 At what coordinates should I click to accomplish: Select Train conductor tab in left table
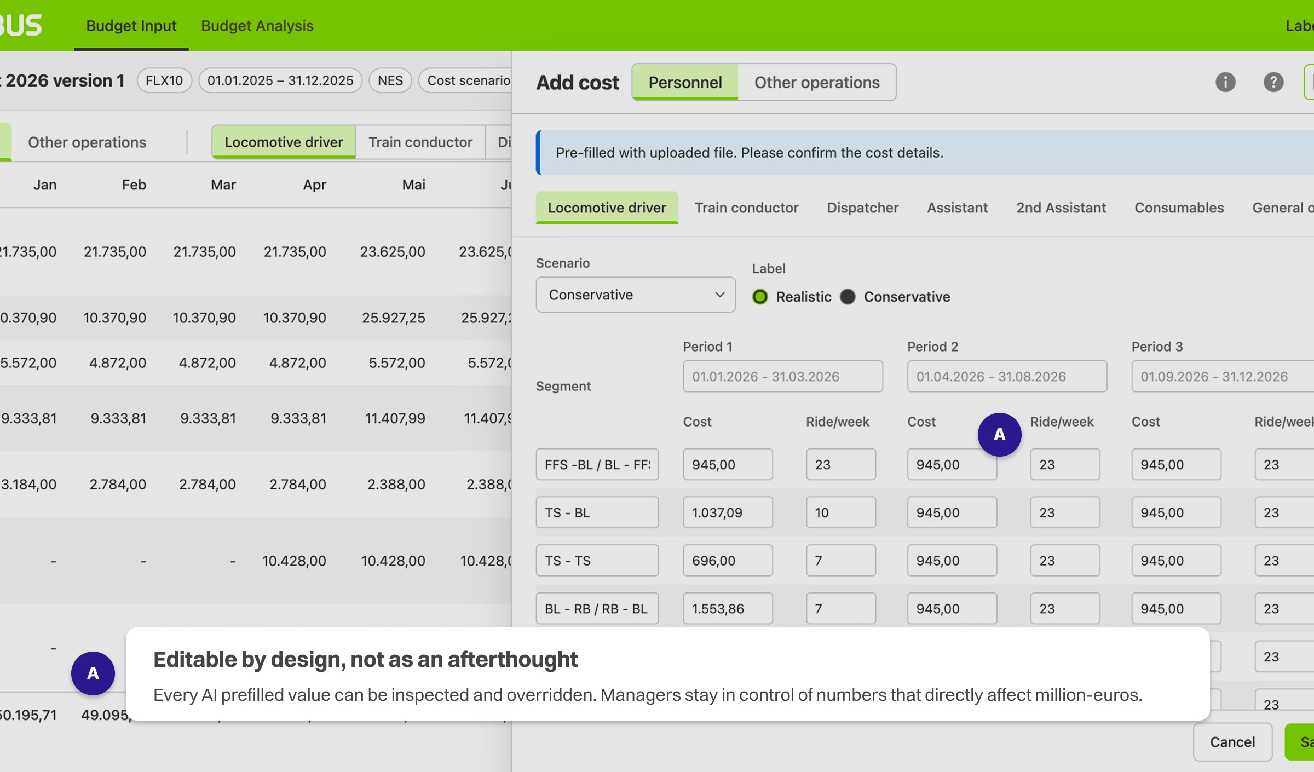(420, 142)
